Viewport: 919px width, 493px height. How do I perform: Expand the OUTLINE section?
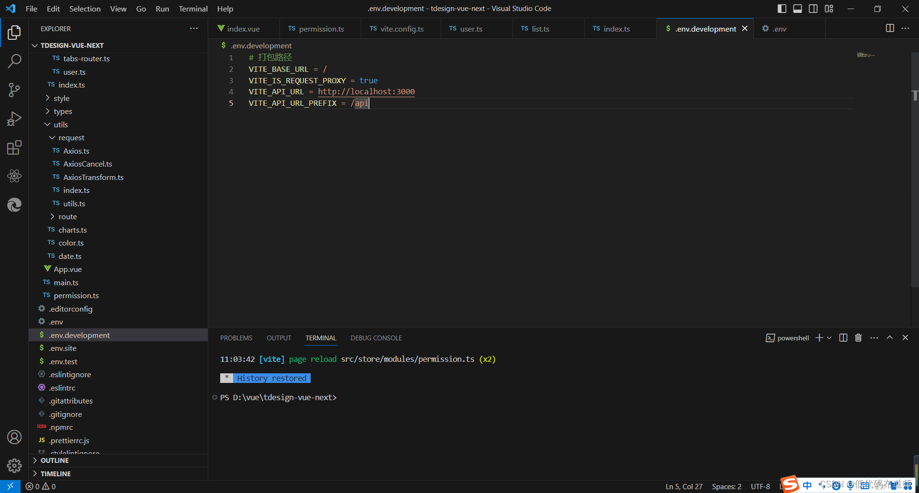pyautogui.click(x=119, y=460)
